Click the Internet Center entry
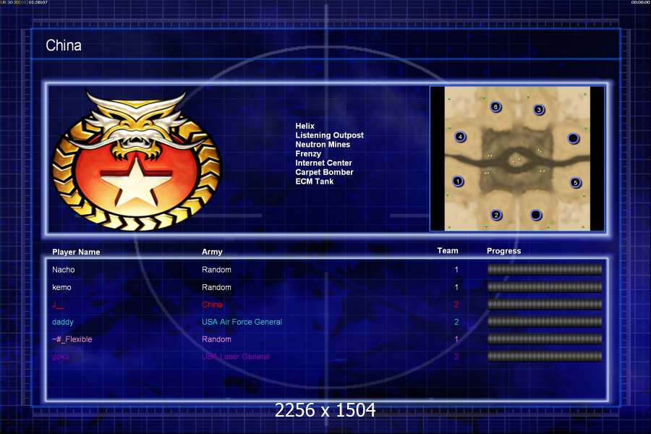 [x=323, y=163]
